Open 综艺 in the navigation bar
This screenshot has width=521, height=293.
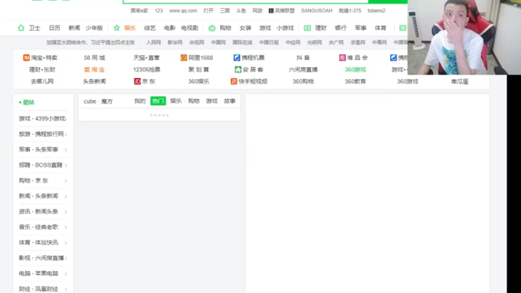150,28
